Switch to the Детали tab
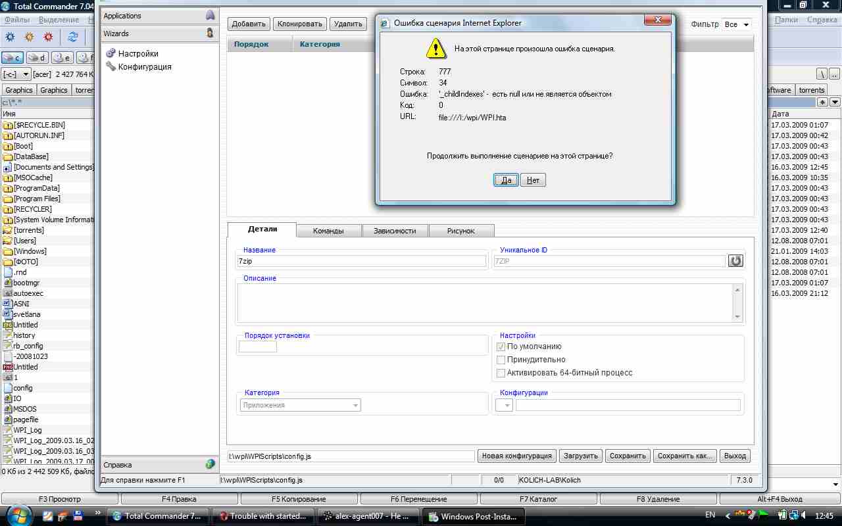This screenshot has height=526, width=842. pyautogui.click(x=262, y=229)
